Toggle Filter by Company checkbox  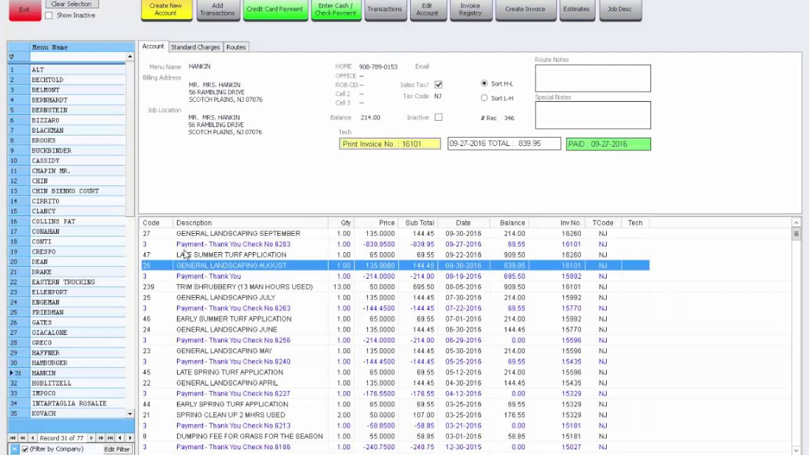25,449
